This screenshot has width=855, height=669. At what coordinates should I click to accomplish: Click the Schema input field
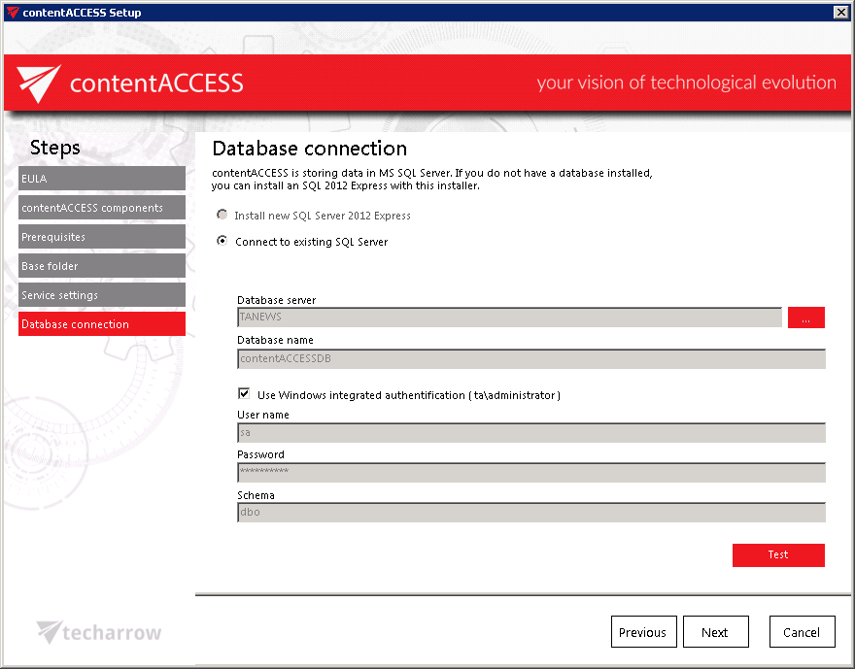click(531, 512)
